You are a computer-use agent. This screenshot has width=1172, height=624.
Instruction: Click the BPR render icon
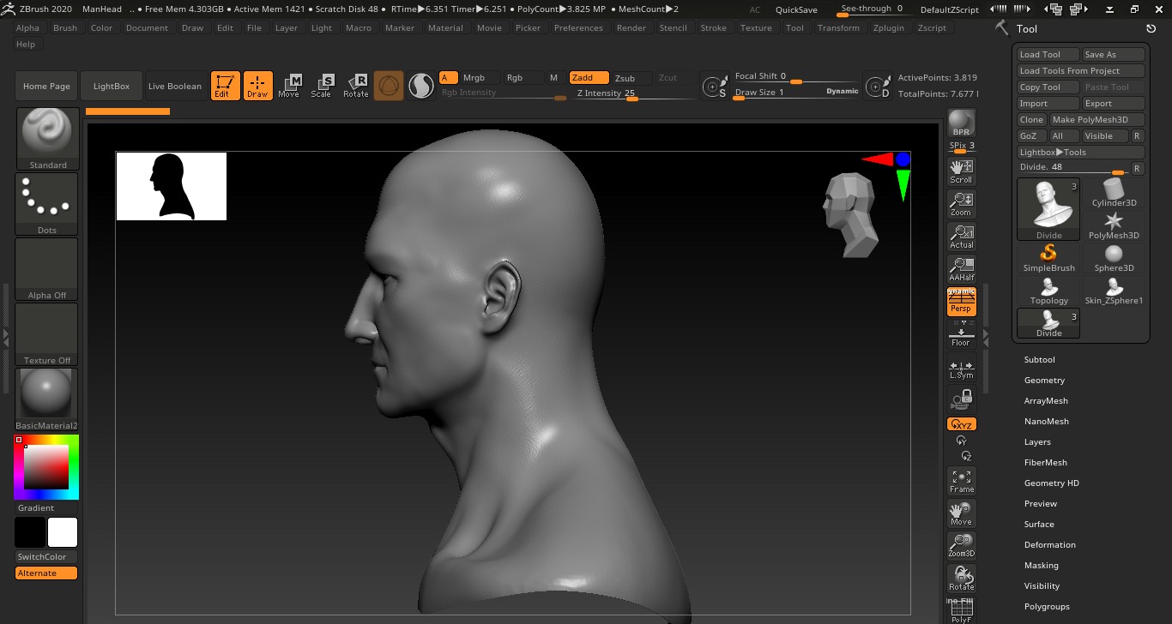tap(961, 123)
